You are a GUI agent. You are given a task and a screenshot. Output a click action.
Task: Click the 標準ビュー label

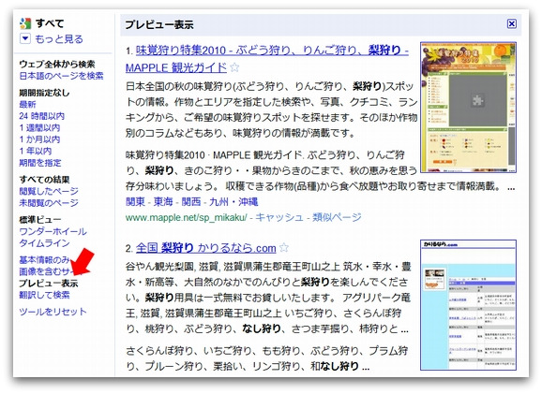pos(40,219)
